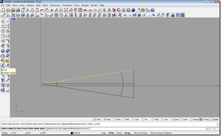
Task: Click the Cut scissors icon
Action: 28,10
